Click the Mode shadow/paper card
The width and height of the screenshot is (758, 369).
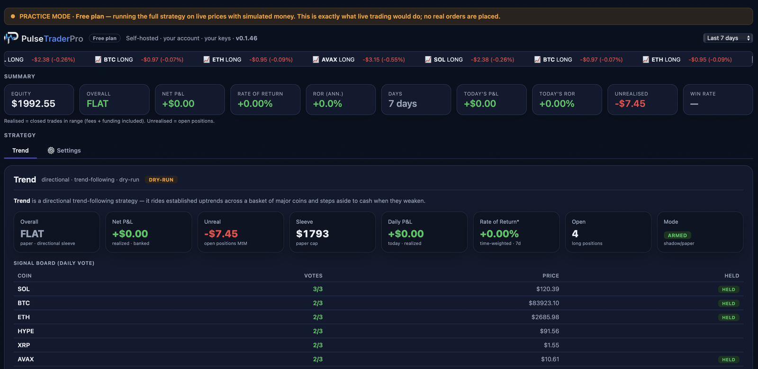(x=700, y=232)
